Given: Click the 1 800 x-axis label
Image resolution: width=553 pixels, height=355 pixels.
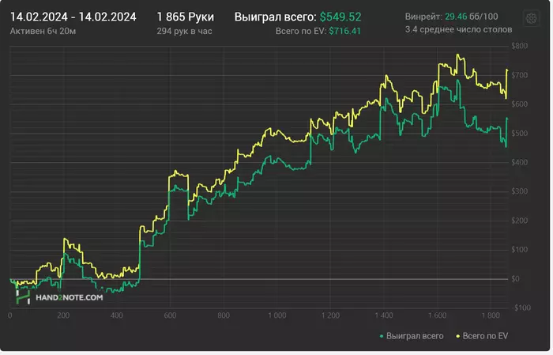Looking at the screenshot, I should click(491, 315).
